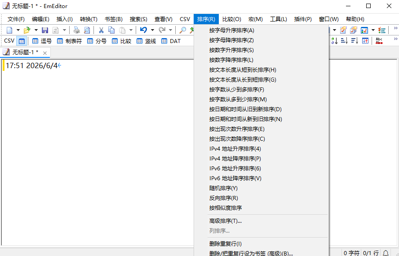Toggle the CSV normal mode icon
Image resolution: width=399 pixels, height=256 pixels.
click(x=22, y=41)
